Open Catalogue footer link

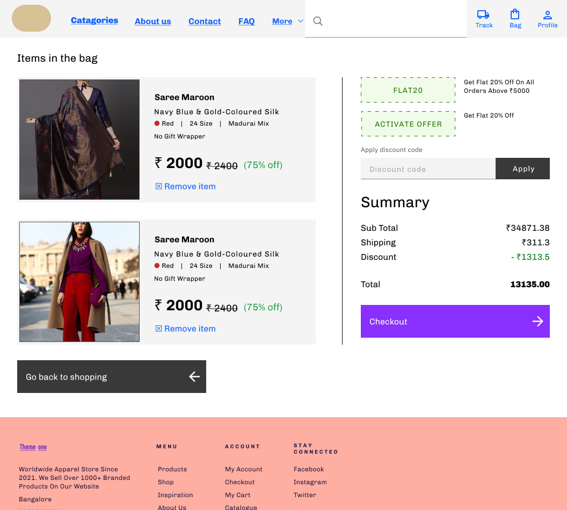tap(241, 507)
